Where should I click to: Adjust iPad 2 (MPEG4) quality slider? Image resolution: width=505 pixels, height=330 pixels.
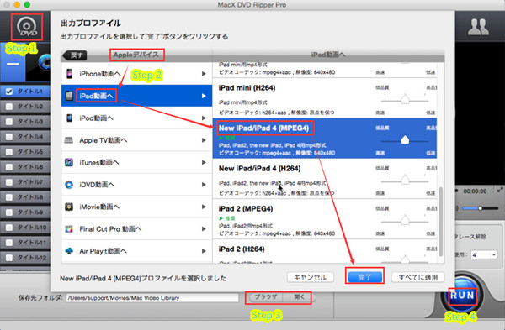[x=405, y=221]
